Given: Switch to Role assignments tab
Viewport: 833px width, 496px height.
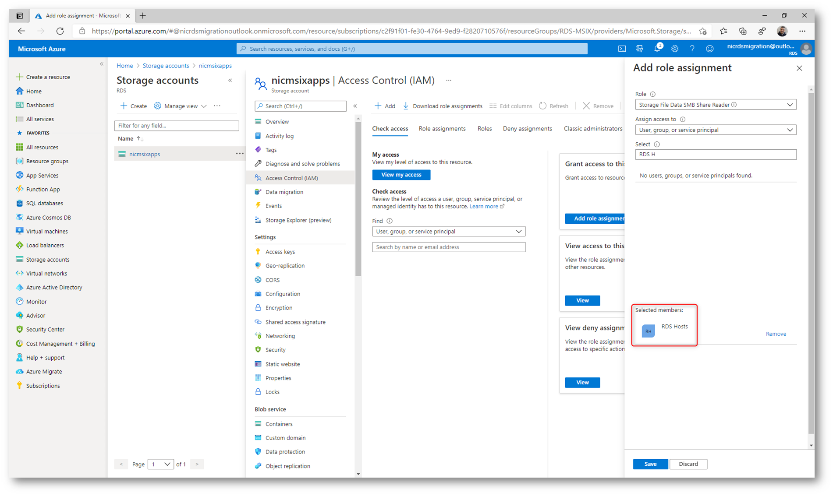Looking at the screenshot, I should click(x=442, y=129).
